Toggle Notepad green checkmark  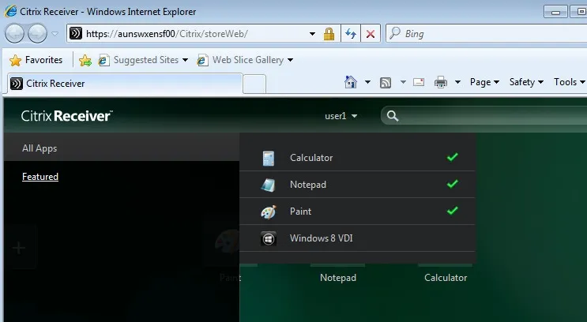(453, 184)
